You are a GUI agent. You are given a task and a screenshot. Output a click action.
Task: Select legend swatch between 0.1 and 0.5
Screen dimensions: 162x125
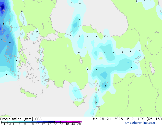(4, 122)
